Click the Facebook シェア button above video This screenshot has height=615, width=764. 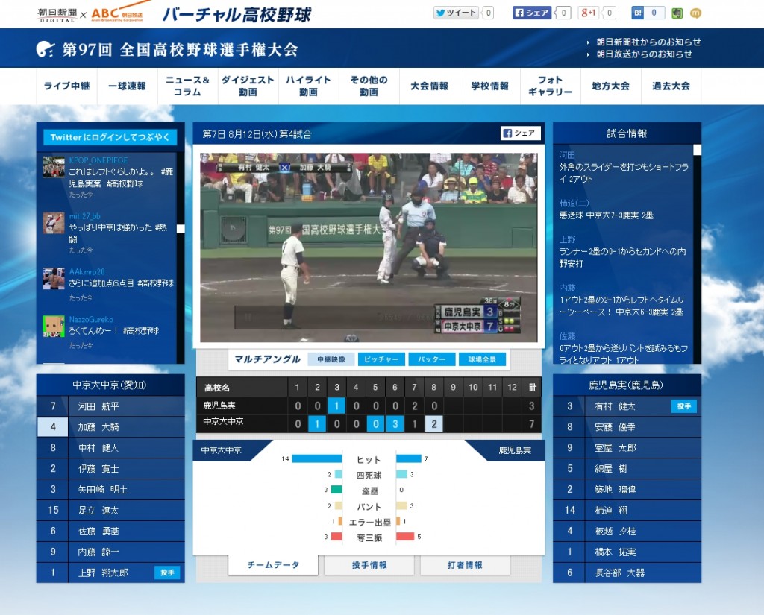[x=520, y=133]
